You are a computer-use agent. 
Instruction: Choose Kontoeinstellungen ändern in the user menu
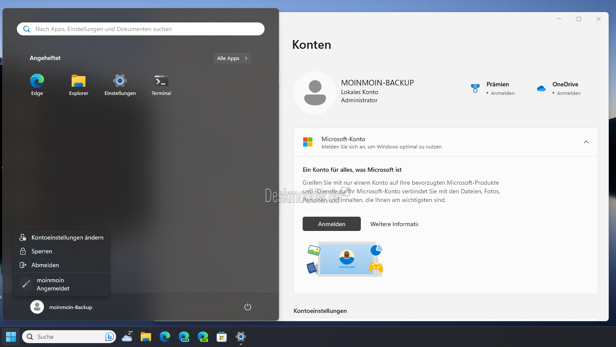(x=62, y=237)
